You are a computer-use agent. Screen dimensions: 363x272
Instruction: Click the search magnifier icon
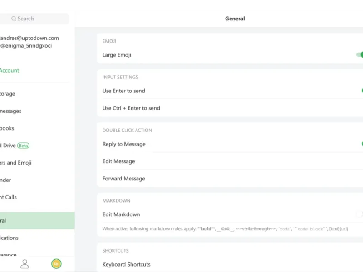pos(14,19)
